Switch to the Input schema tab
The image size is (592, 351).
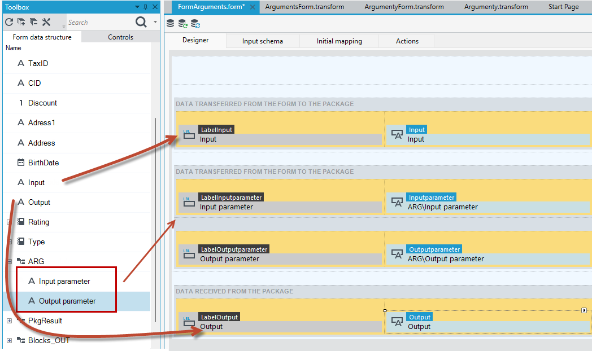click(x=263, y=41)
